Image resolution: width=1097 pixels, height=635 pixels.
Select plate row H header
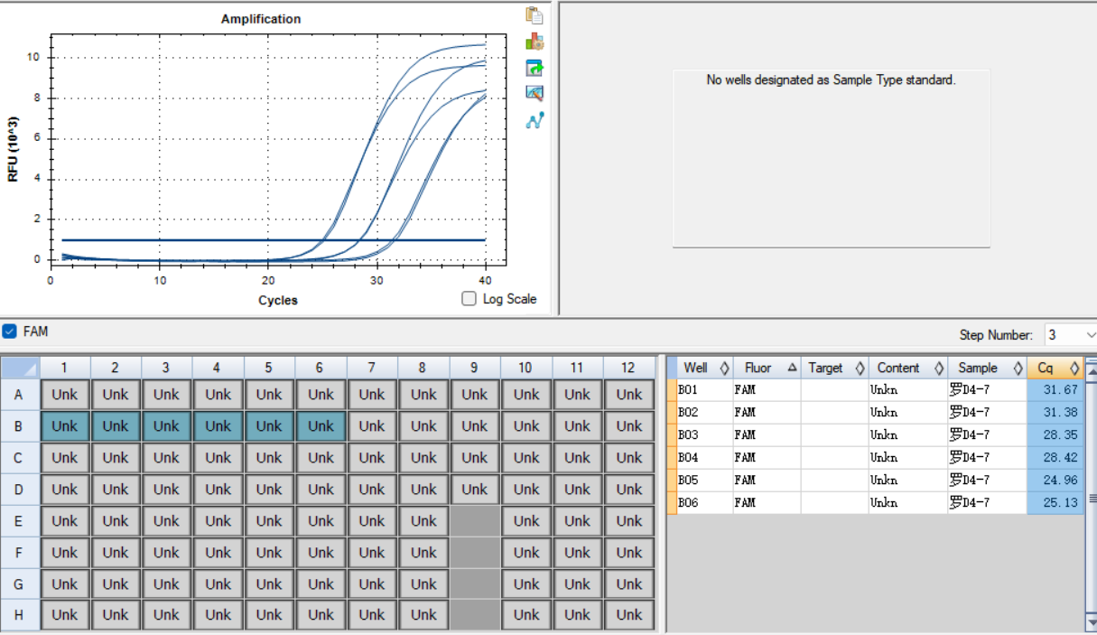(20, 615)
